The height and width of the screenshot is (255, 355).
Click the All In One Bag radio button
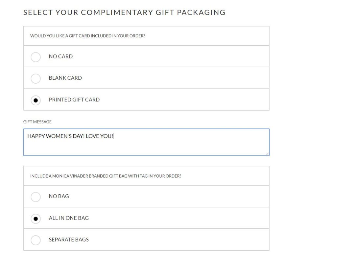pos(35,219)
